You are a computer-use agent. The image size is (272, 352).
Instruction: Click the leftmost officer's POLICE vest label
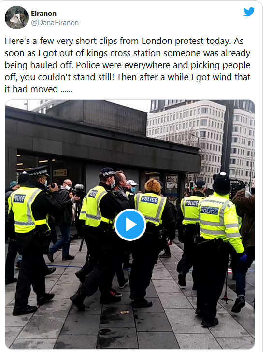click(x=19, y=198)
